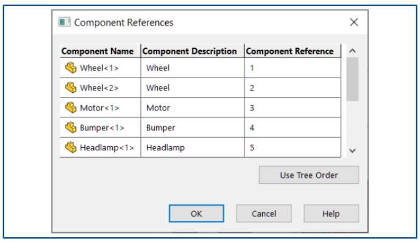Confirm with the OK button
Viewport: 420px width, 242px height.
point(196,213)
